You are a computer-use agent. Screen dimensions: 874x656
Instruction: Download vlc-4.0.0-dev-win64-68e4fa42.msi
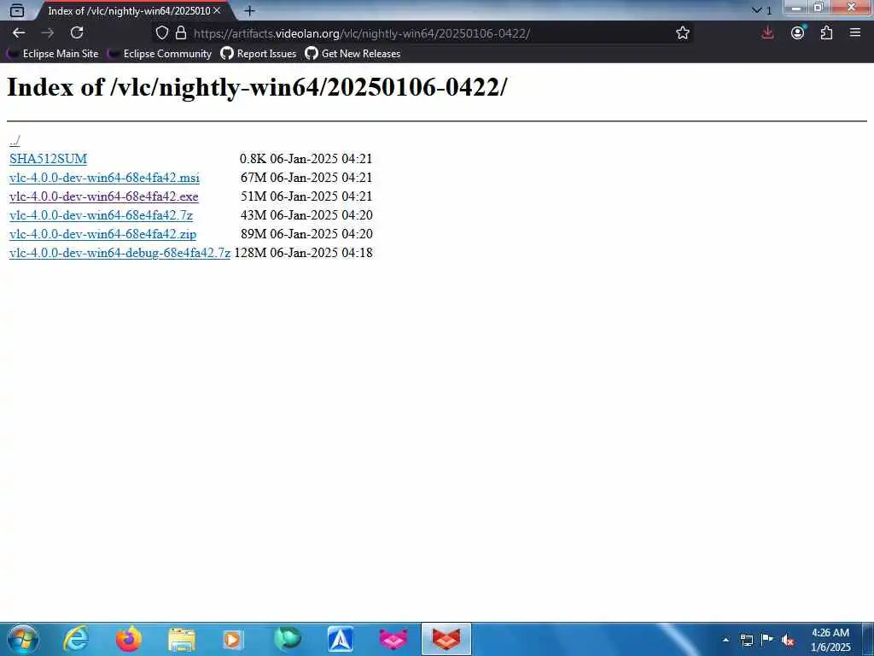click(104, 178)
